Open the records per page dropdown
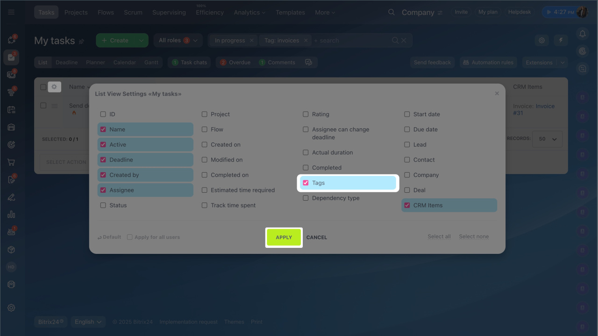The width and height of the screenshot is (598, 336). (548, 139)
